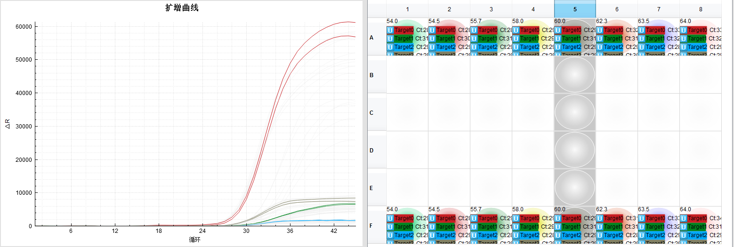
Task: Click the 扩增曲线 chart title
Action: 182,8
